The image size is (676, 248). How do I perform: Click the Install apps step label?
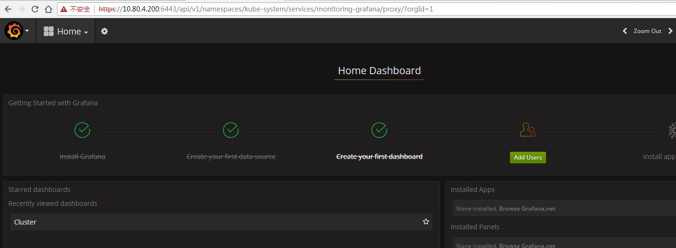click(659, 157)
